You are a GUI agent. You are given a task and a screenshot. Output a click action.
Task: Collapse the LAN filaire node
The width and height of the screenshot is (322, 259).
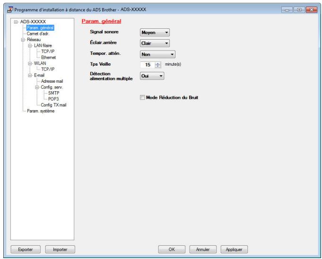tap(30, 45)
